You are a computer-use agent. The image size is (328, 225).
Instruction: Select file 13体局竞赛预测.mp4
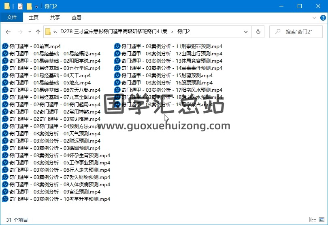(168, 61)
